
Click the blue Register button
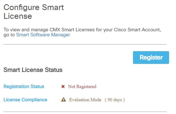[x=151, y=58]
